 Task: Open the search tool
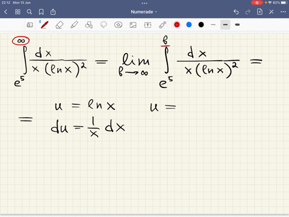click(30, 12)
